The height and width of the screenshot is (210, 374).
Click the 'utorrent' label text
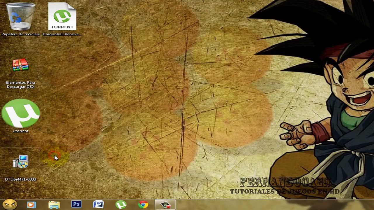[20, 131]
